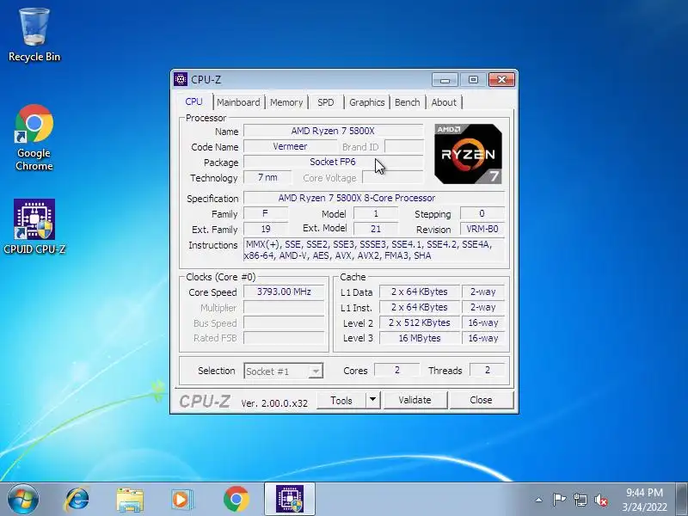Click the Level 2 2 x 512 KBytes value
The height and width of the screenshot is (516, 688).
point(420,323)
